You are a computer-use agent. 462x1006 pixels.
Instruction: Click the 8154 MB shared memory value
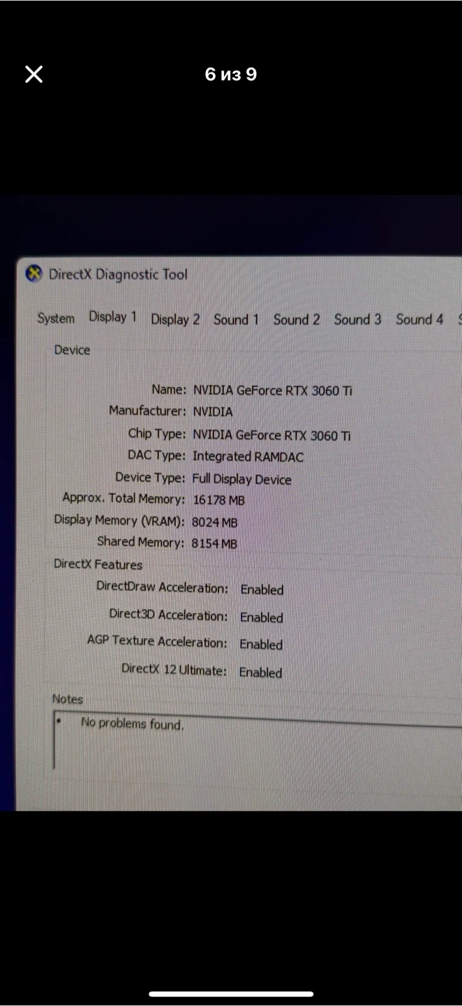tap(214, 543)
